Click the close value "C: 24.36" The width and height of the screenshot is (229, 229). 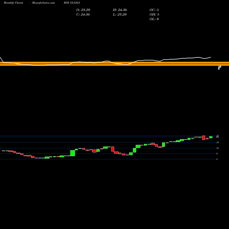(83, 14)
